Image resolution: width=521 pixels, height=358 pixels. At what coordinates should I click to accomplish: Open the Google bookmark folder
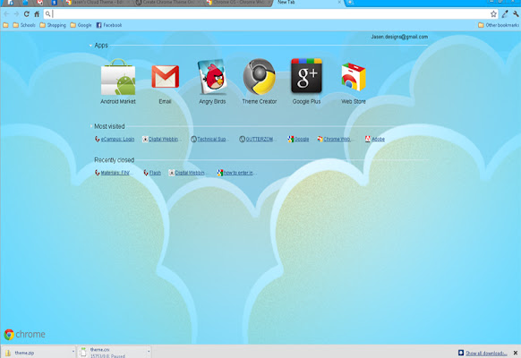pyautogui.click(x=81, y=25)
